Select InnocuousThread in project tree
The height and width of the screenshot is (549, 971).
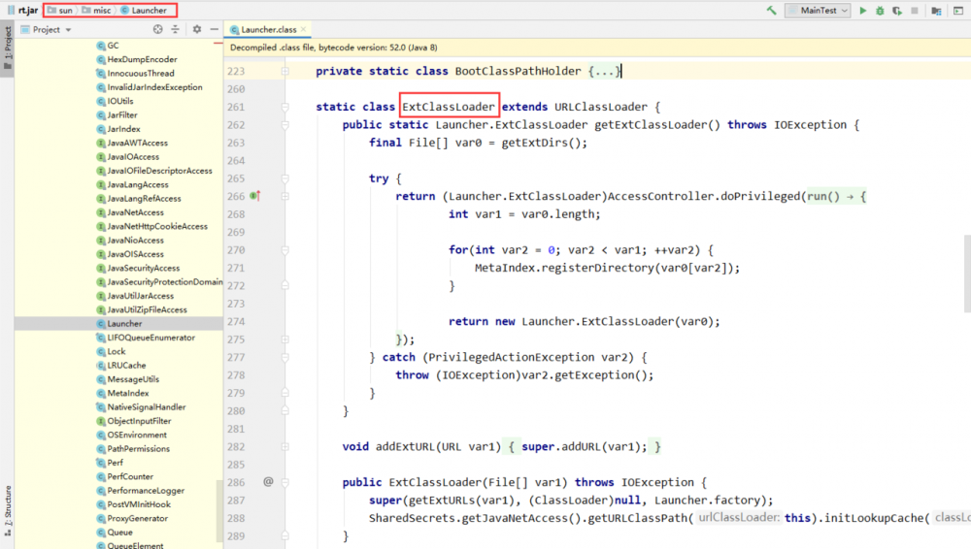(x=135, y=73)
